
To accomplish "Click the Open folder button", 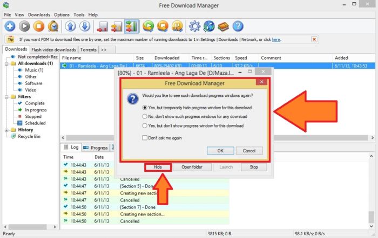I will [x=192, y=167].
